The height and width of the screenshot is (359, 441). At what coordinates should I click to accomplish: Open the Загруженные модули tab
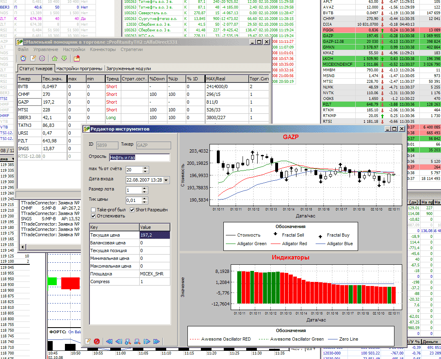point(128,69)
